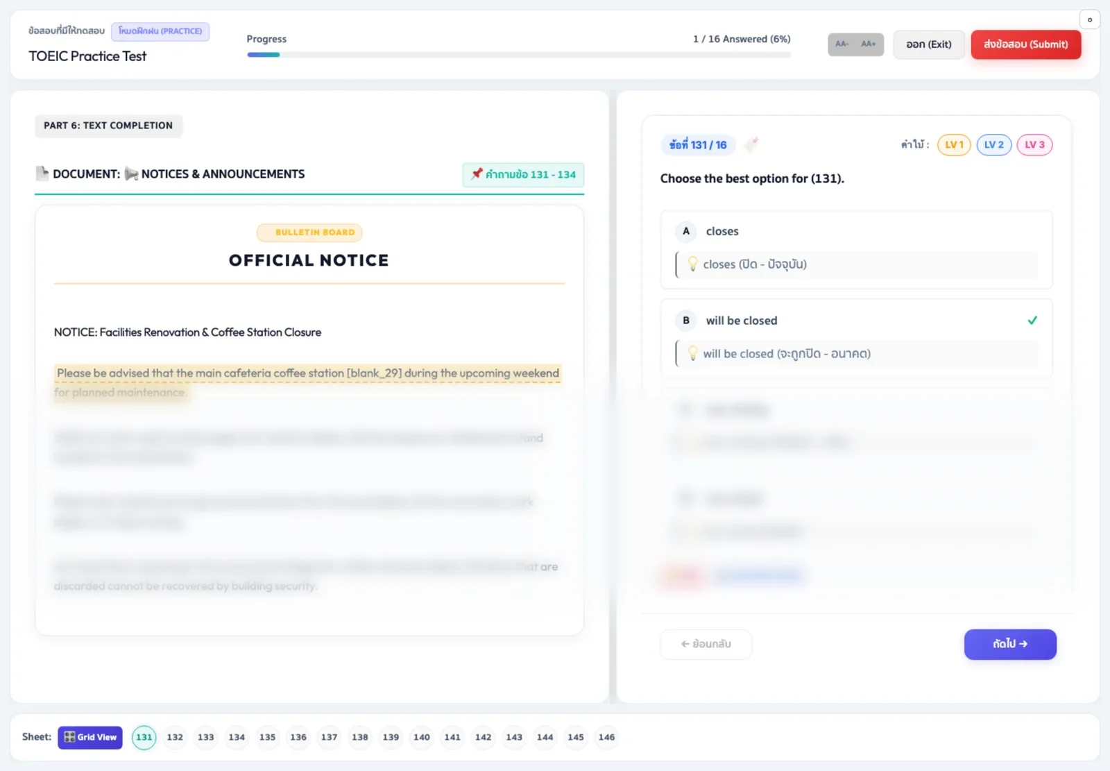Increase font size with AA+ button
The image size is (1110, 771).
[869, 44]
